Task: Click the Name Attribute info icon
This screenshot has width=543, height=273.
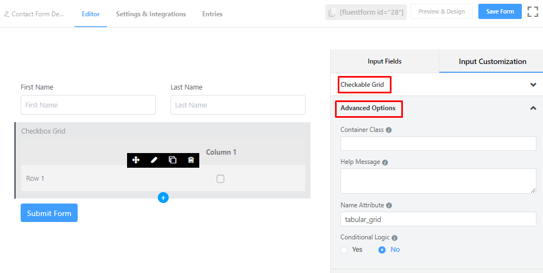Action: (x=389, y=206)
